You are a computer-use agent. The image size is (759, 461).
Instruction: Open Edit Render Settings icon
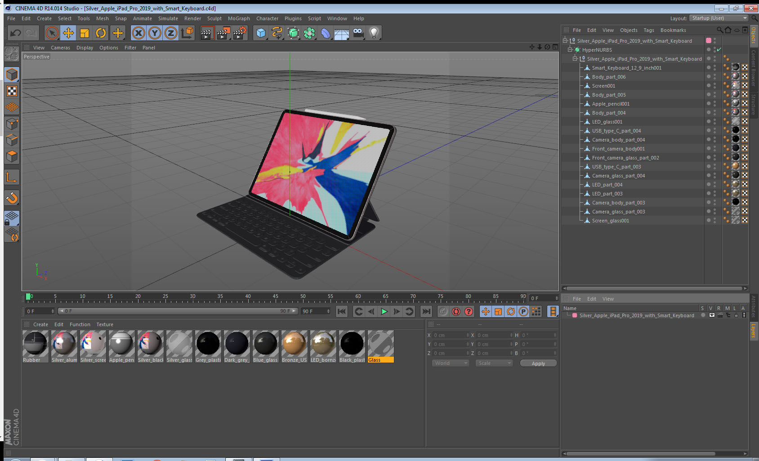[x=239, y=33]
